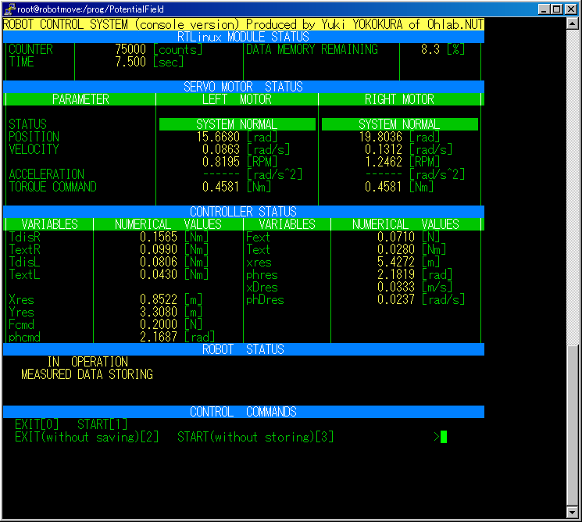
Task: Click left motor position 15.6680
Action: 218,137
